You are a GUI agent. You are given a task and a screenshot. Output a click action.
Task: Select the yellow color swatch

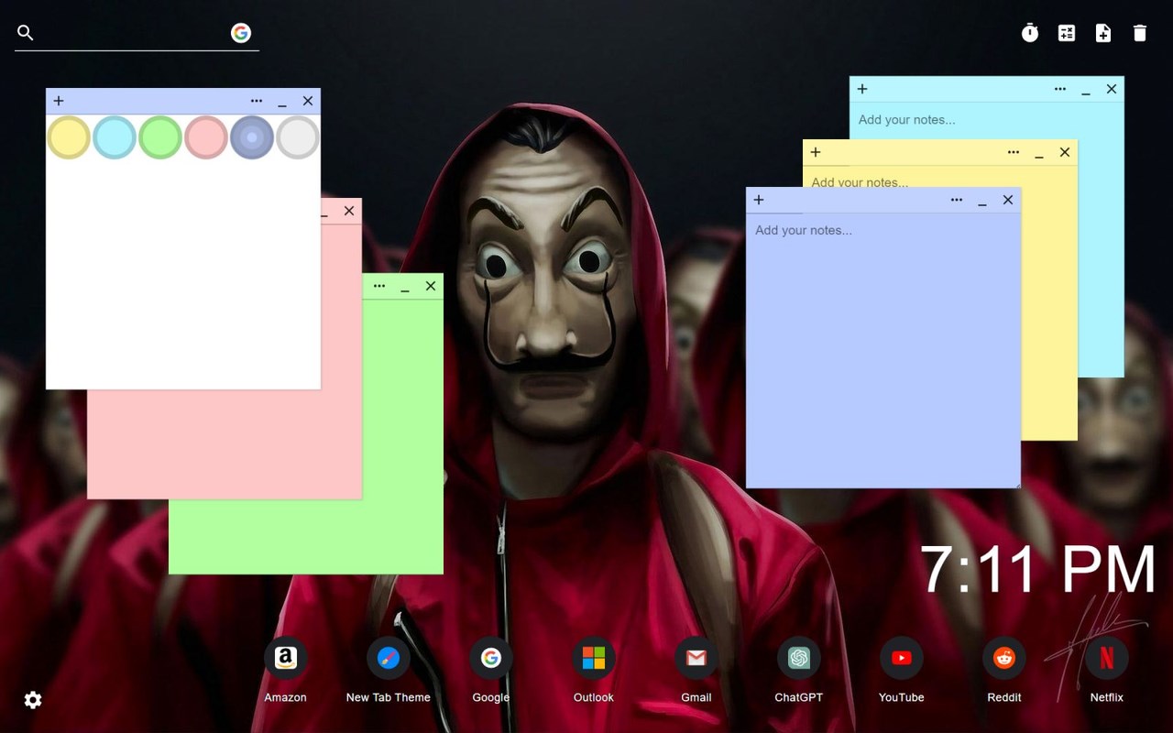point(69,137)
